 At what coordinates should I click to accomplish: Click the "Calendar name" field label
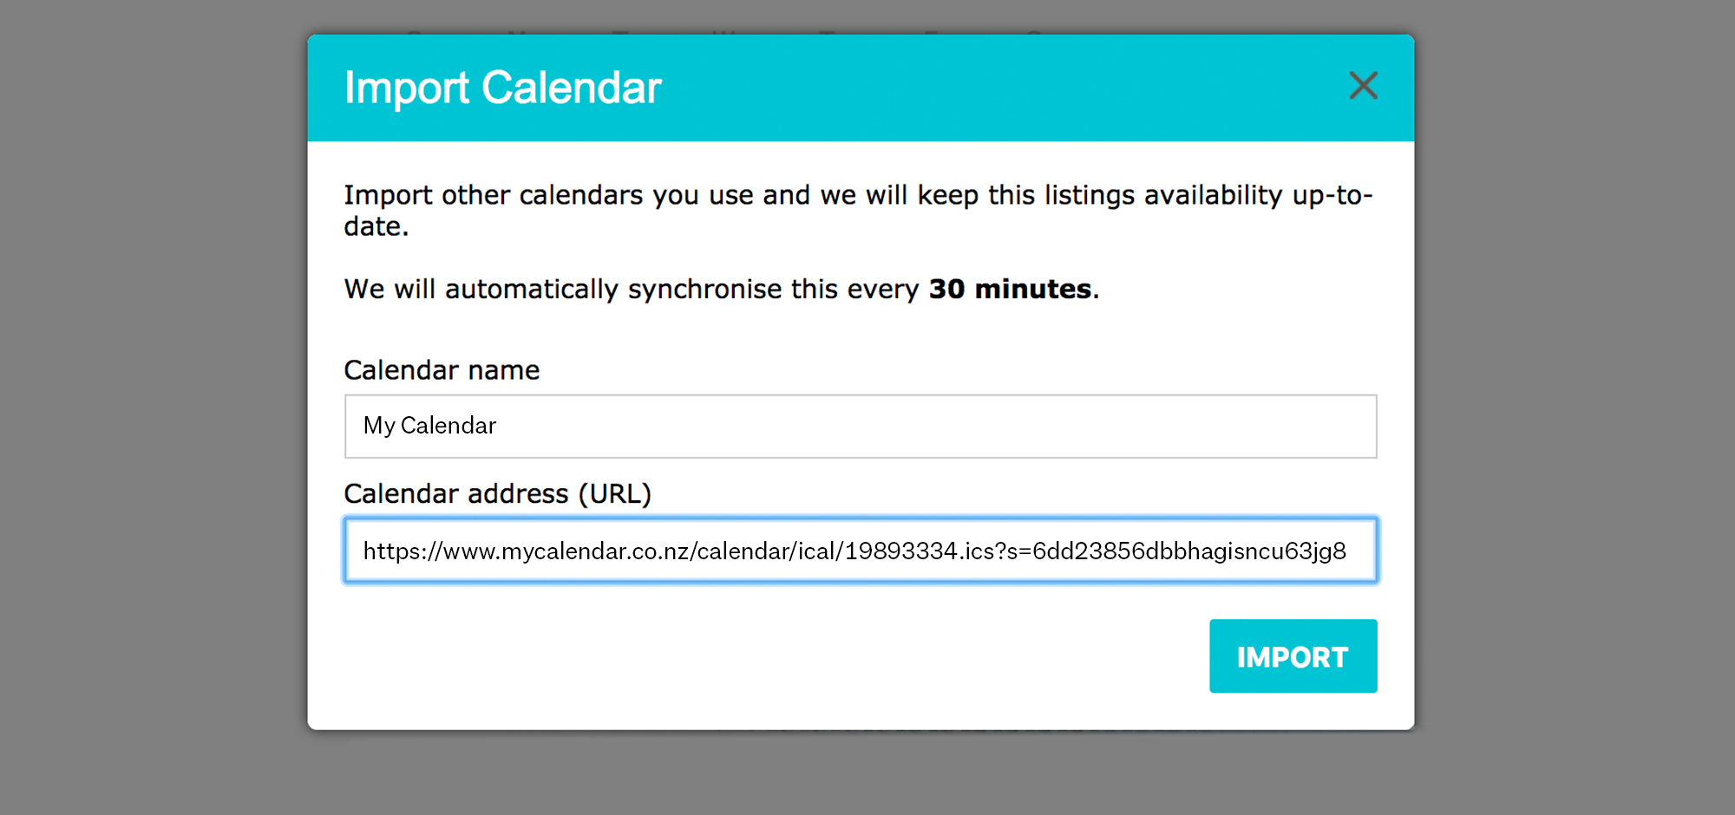[442, 370]
